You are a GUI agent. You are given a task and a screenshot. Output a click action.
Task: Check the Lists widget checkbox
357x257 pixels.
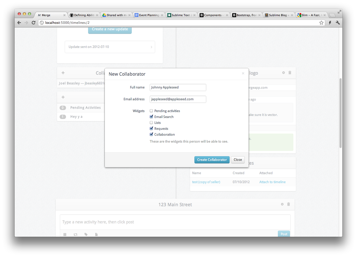pos(151,123)
